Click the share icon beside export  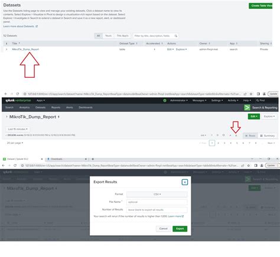click(x=230, y=135)
